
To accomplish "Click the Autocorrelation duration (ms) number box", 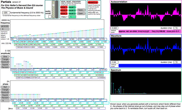I will [x=177, y=28].
